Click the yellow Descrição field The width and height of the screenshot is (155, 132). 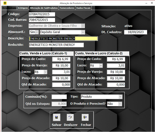(63, 39)
